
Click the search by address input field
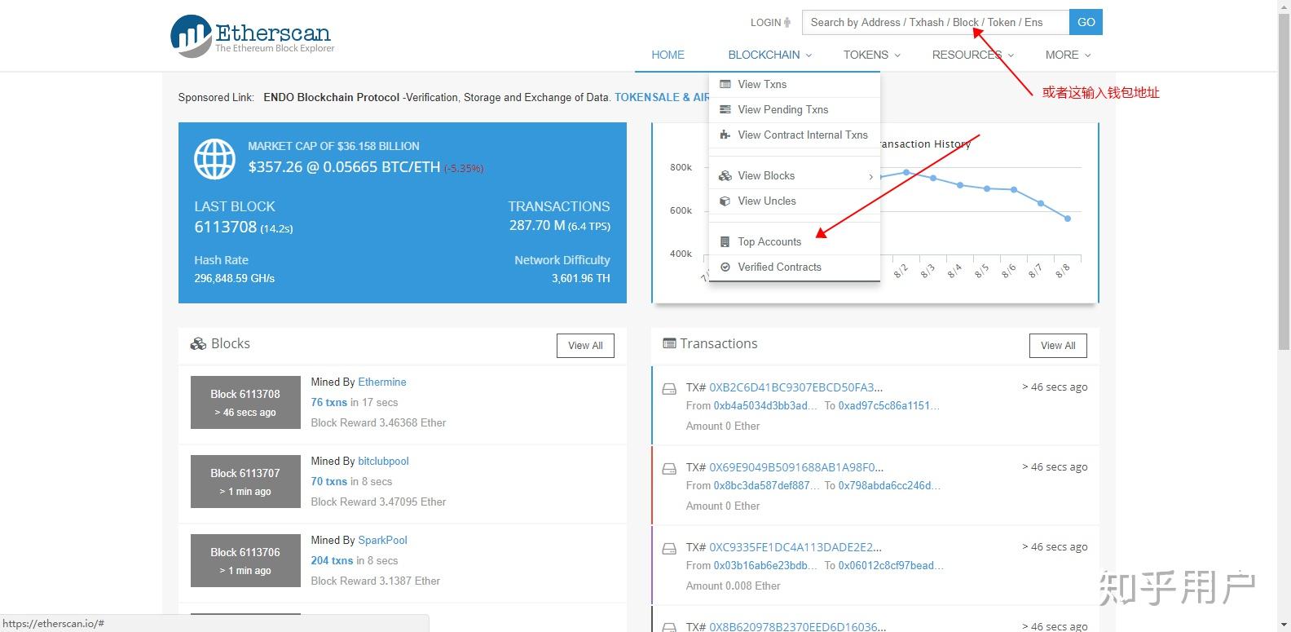coord(936,22)
